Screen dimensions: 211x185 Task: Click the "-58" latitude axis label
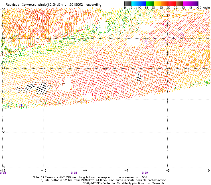click(3, 132)
